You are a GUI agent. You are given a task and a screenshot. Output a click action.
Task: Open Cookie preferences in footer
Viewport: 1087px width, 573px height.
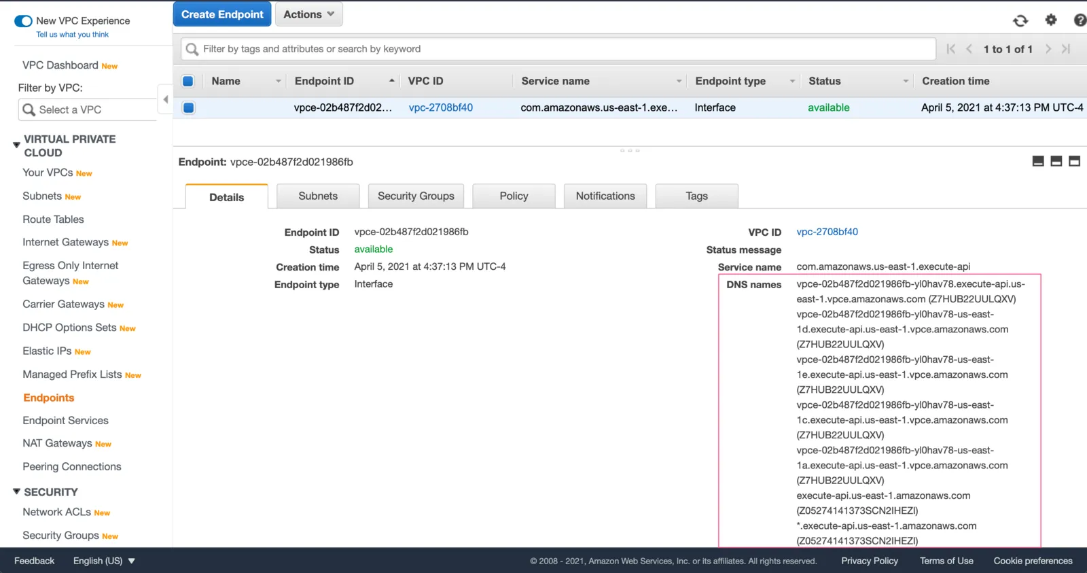point(1033,561)
